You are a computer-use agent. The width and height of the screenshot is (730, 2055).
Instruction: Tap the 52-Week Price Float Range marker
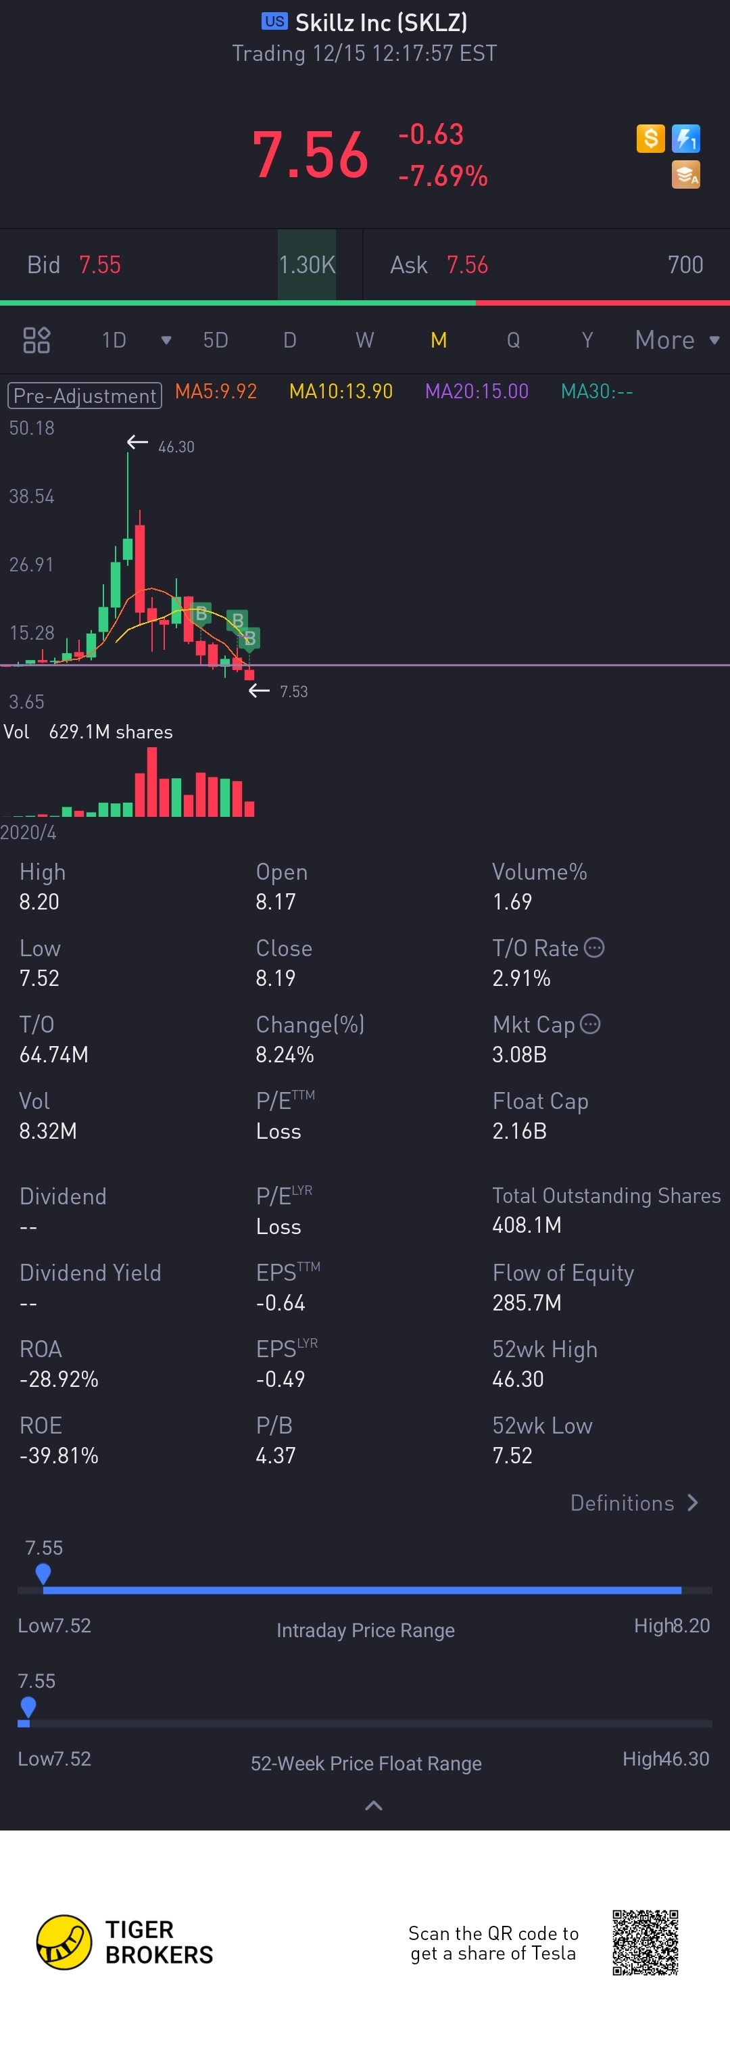click(28, 1706)
